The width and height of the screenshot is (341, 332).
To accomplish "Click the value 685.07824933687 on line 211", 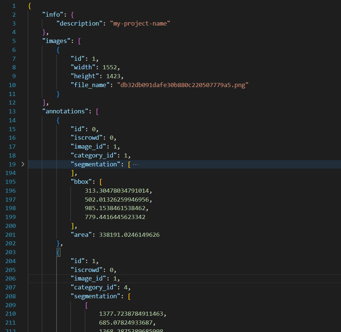I will pyautogui.click(x=126, y=323).
